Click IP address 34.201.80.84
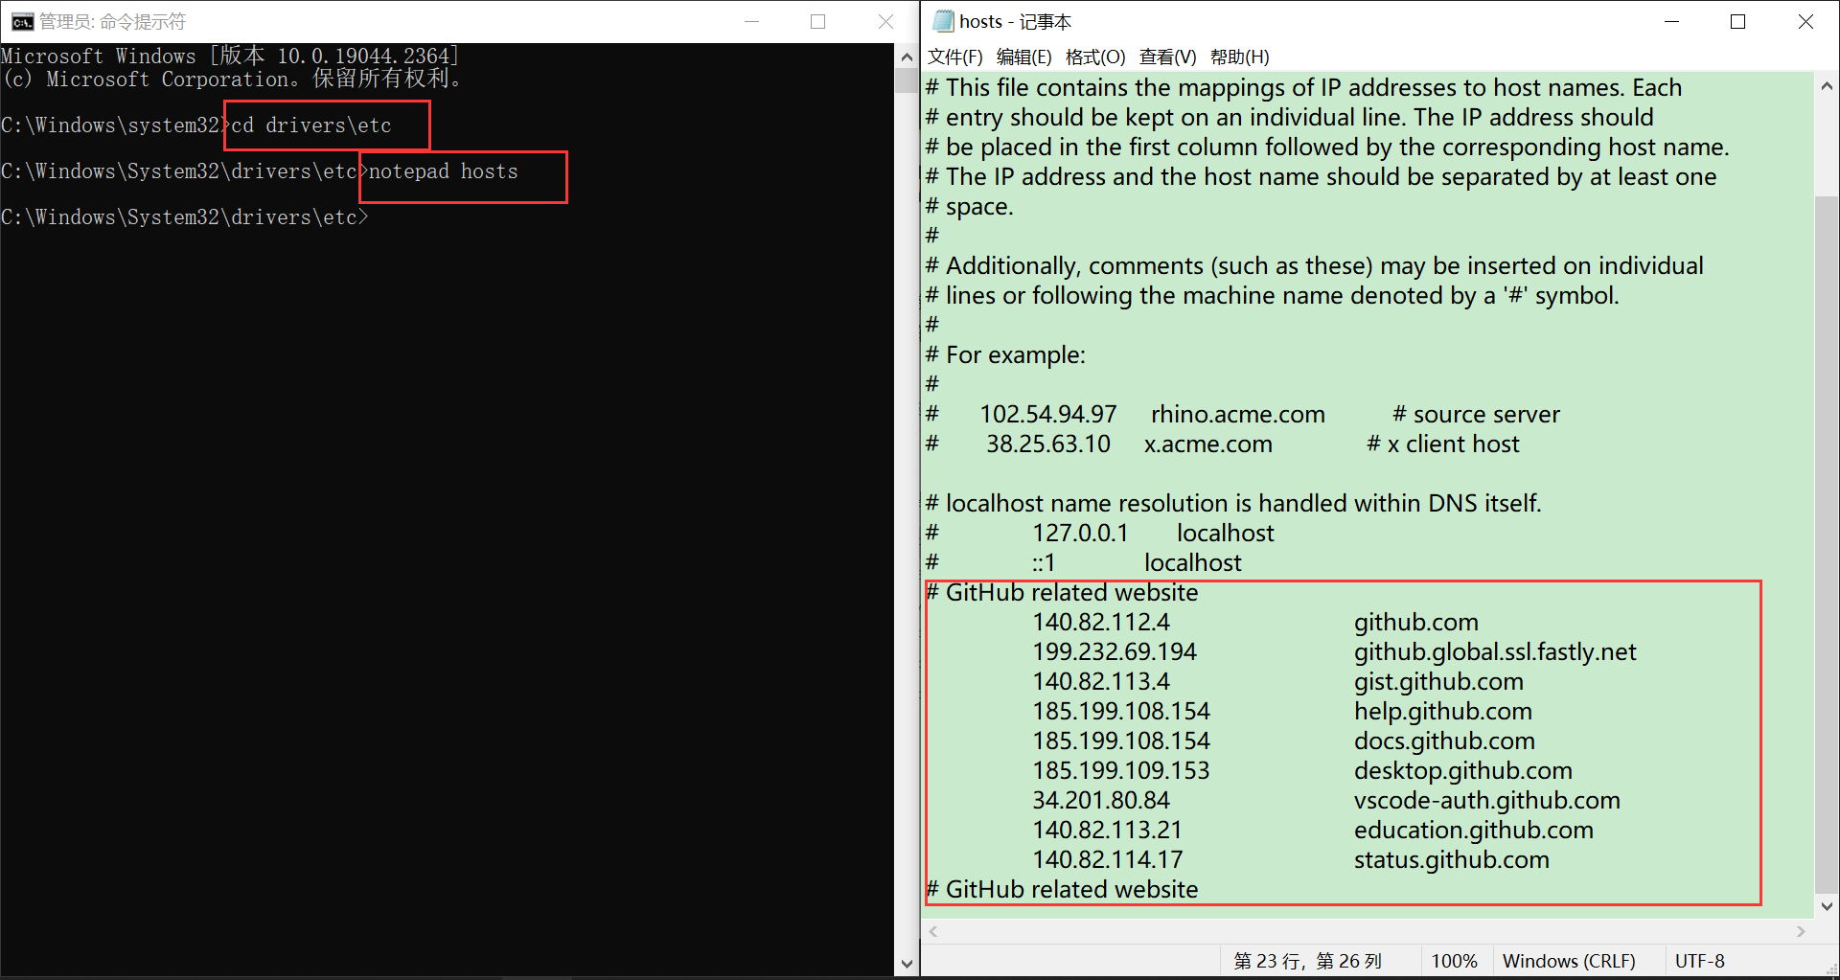1840x980 pixels. [x=1101, y=801]
